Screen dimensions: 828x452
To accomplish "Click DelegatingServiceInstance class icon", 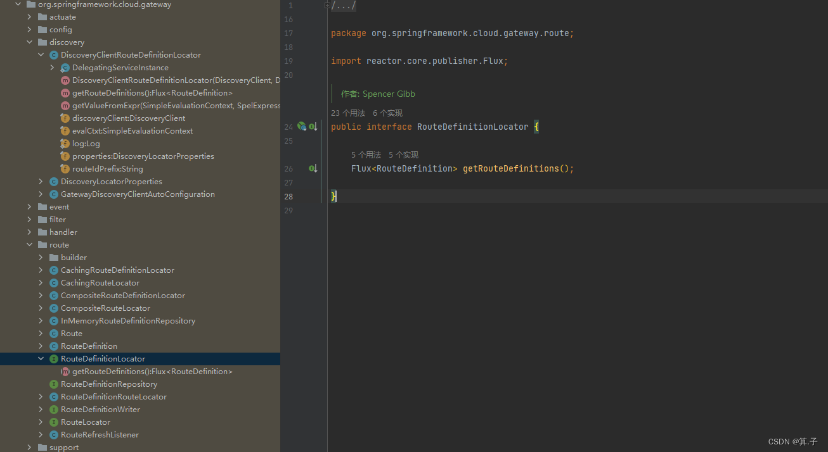I will click(65, 68).
